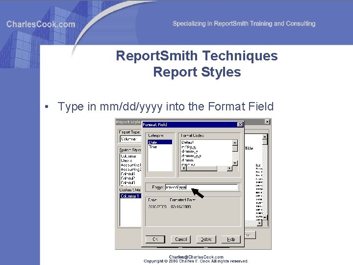Click OK in the Format Field dialog
The height and width of the screenshot is (265, 353).
tap(155, 239)
